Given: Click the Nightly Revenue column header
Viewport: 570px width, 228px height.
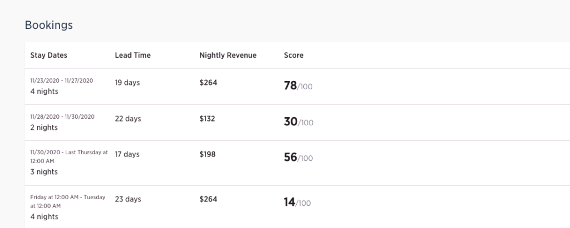Looking at the screenshot, I should pyautogui.click(x=228, y=55).
